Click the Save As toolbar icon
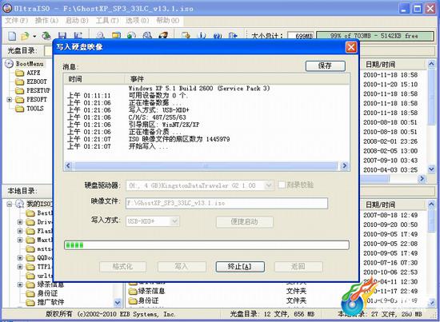 78,36
